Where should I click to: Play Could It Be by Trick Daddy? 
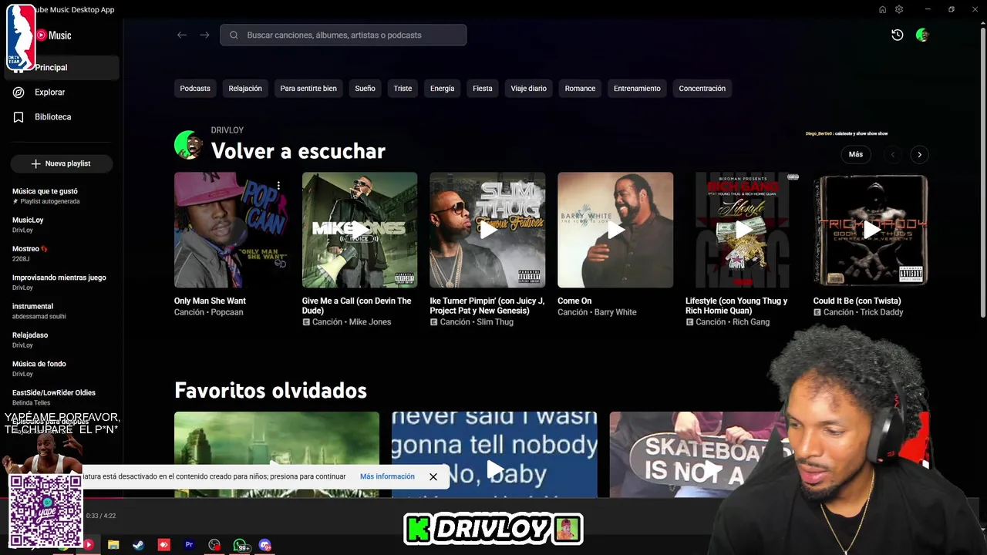[x=871, y=230]
